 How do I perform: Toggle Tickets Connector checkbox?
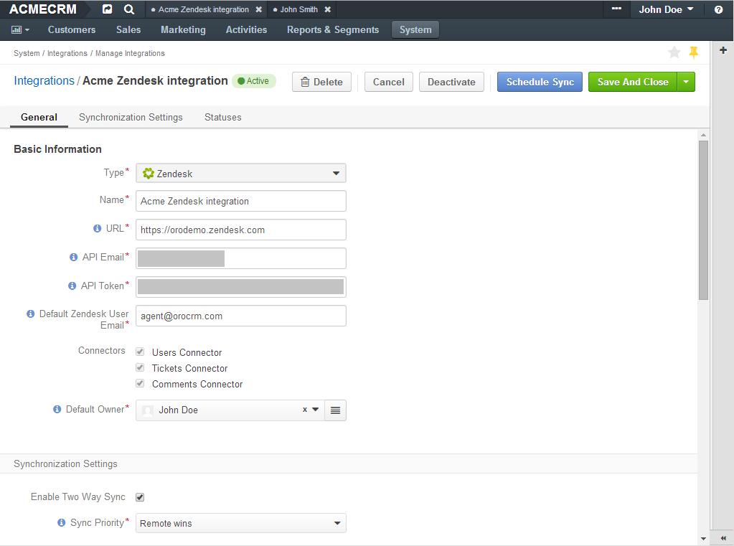pyautogui.click(x=140, y=367)
